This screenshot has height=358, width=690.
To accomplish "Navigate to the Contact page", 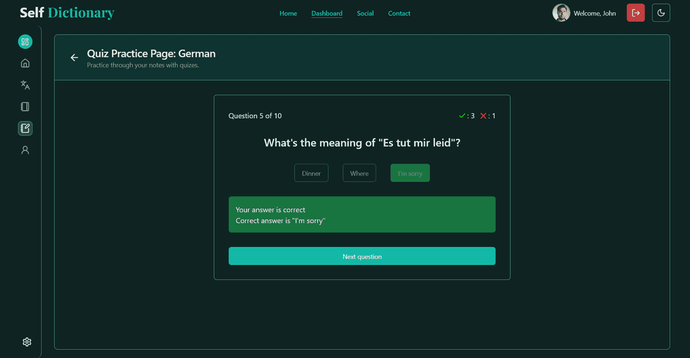I will (399, 13).
